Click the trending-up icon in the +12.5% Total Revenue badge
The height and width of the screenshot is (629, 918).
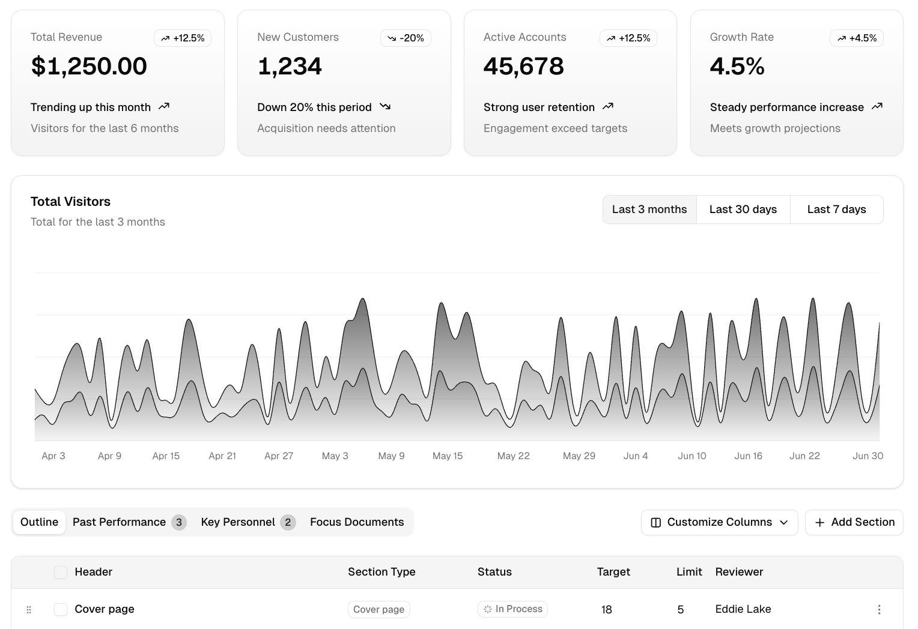pos(165,38)
